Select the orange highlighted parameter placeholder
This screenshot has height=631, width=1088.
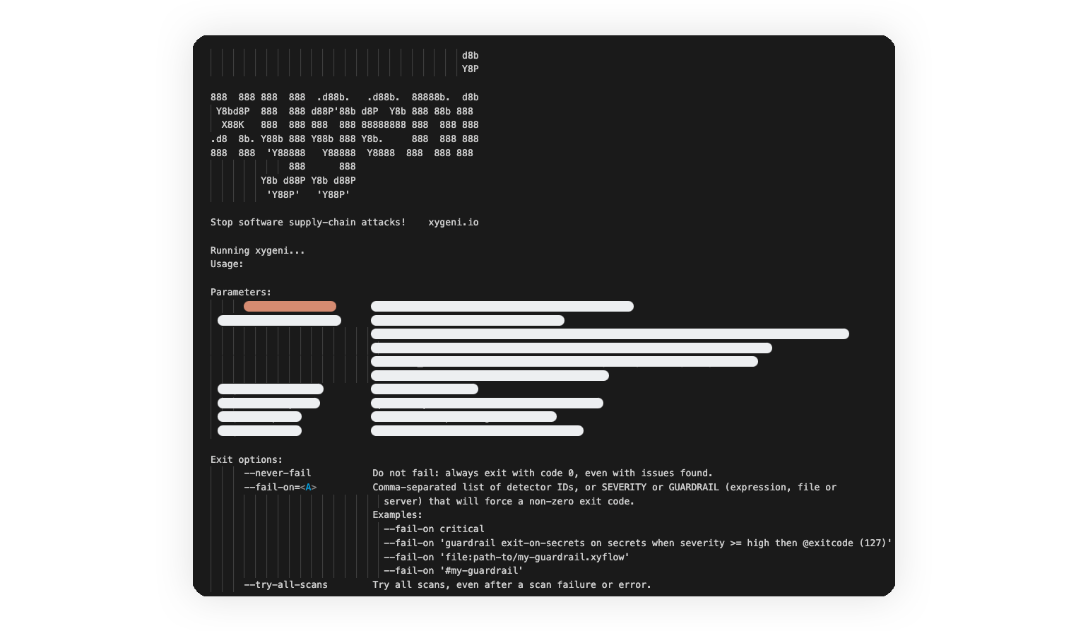tap(290, 307)
